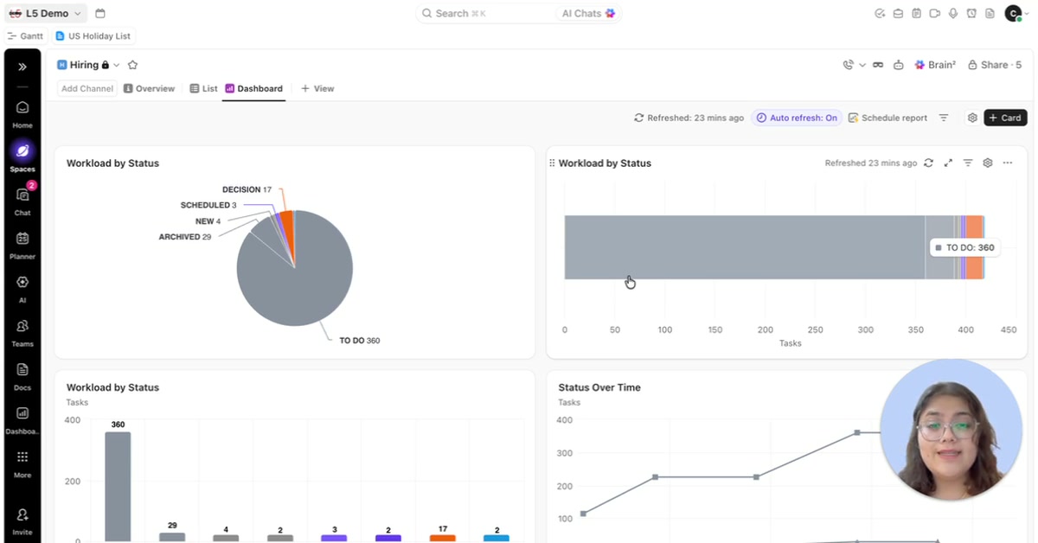Open the More apps grid in sidebar
Screen dimensions: 1038x543
pyautogui.click(x=22, y=463)
